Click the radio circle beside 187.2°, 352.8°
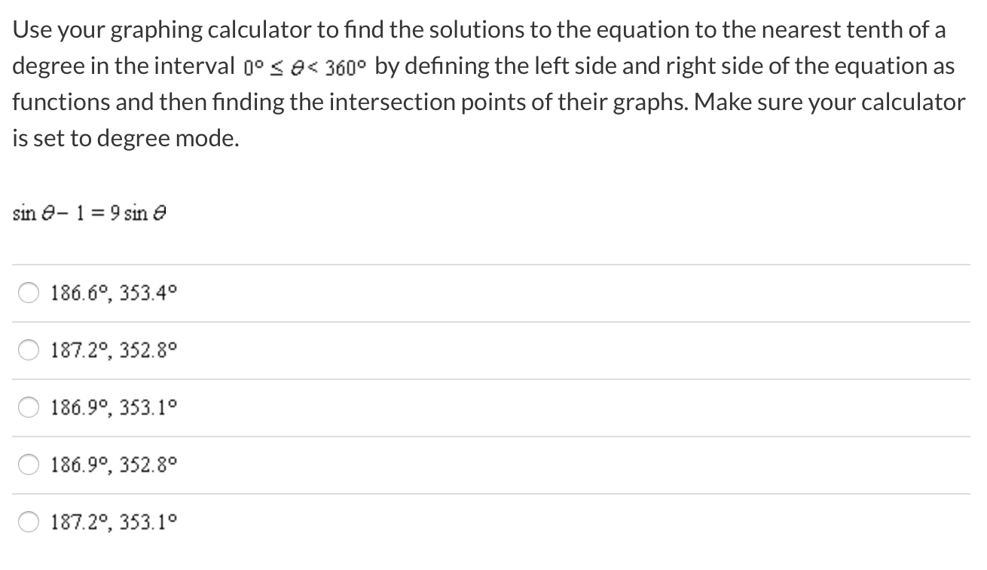 point(28,349)
